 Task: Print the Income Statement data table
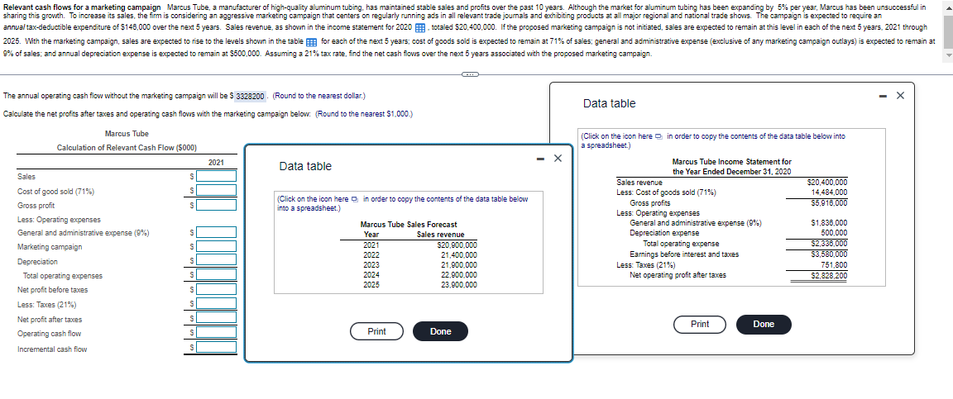click(x=700, y=325)
